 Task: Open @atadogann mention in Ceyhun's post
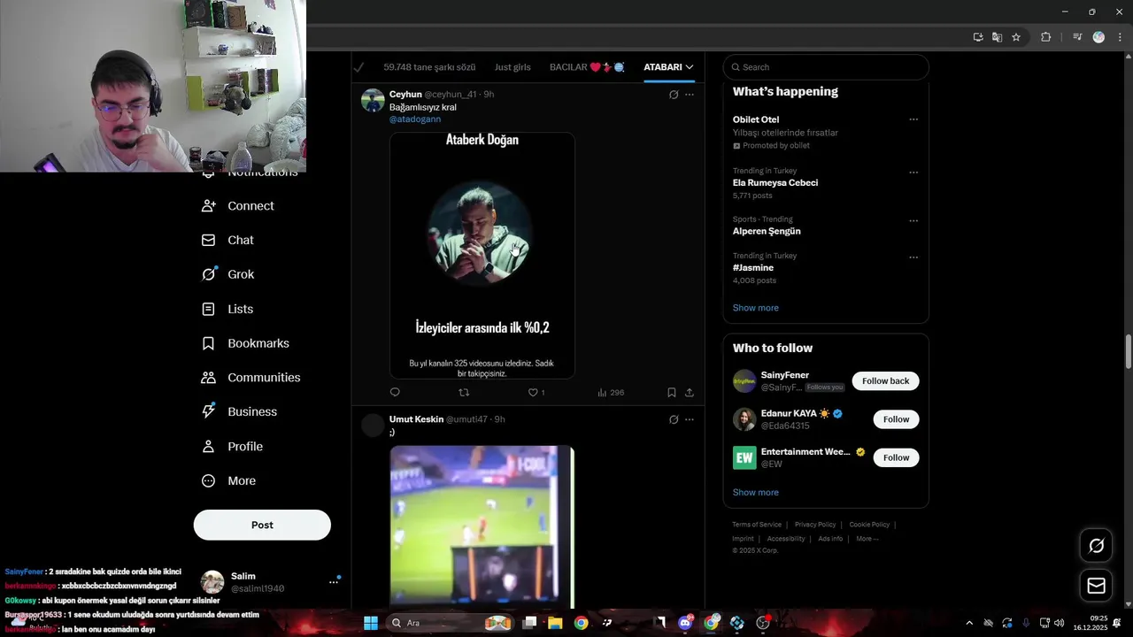click(415, 119)
